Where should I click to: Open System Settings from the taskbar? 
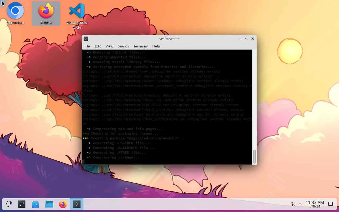point(22,204)
